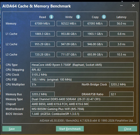Click Motherboard value MSI B850M Gaming Plus WiFi
This screenshot has height=135, width=140.
click(x=82, y=109)
